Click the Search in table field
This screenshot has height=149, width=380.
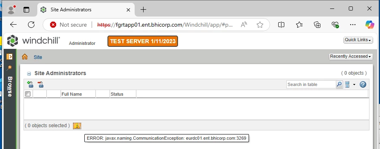(311, 84)
